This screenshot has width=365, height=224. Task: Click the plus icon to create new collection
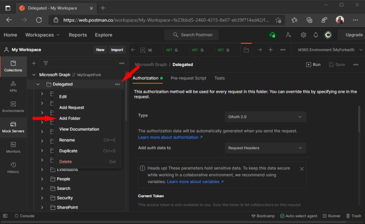(x=34, y=63)
